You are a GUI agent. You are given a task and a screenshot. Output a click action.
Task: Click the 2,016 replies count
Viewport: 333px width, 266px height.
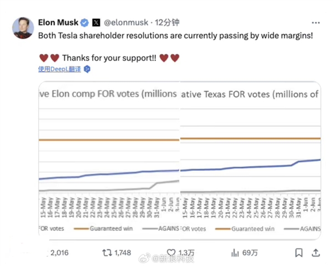[x=59, y=253]
